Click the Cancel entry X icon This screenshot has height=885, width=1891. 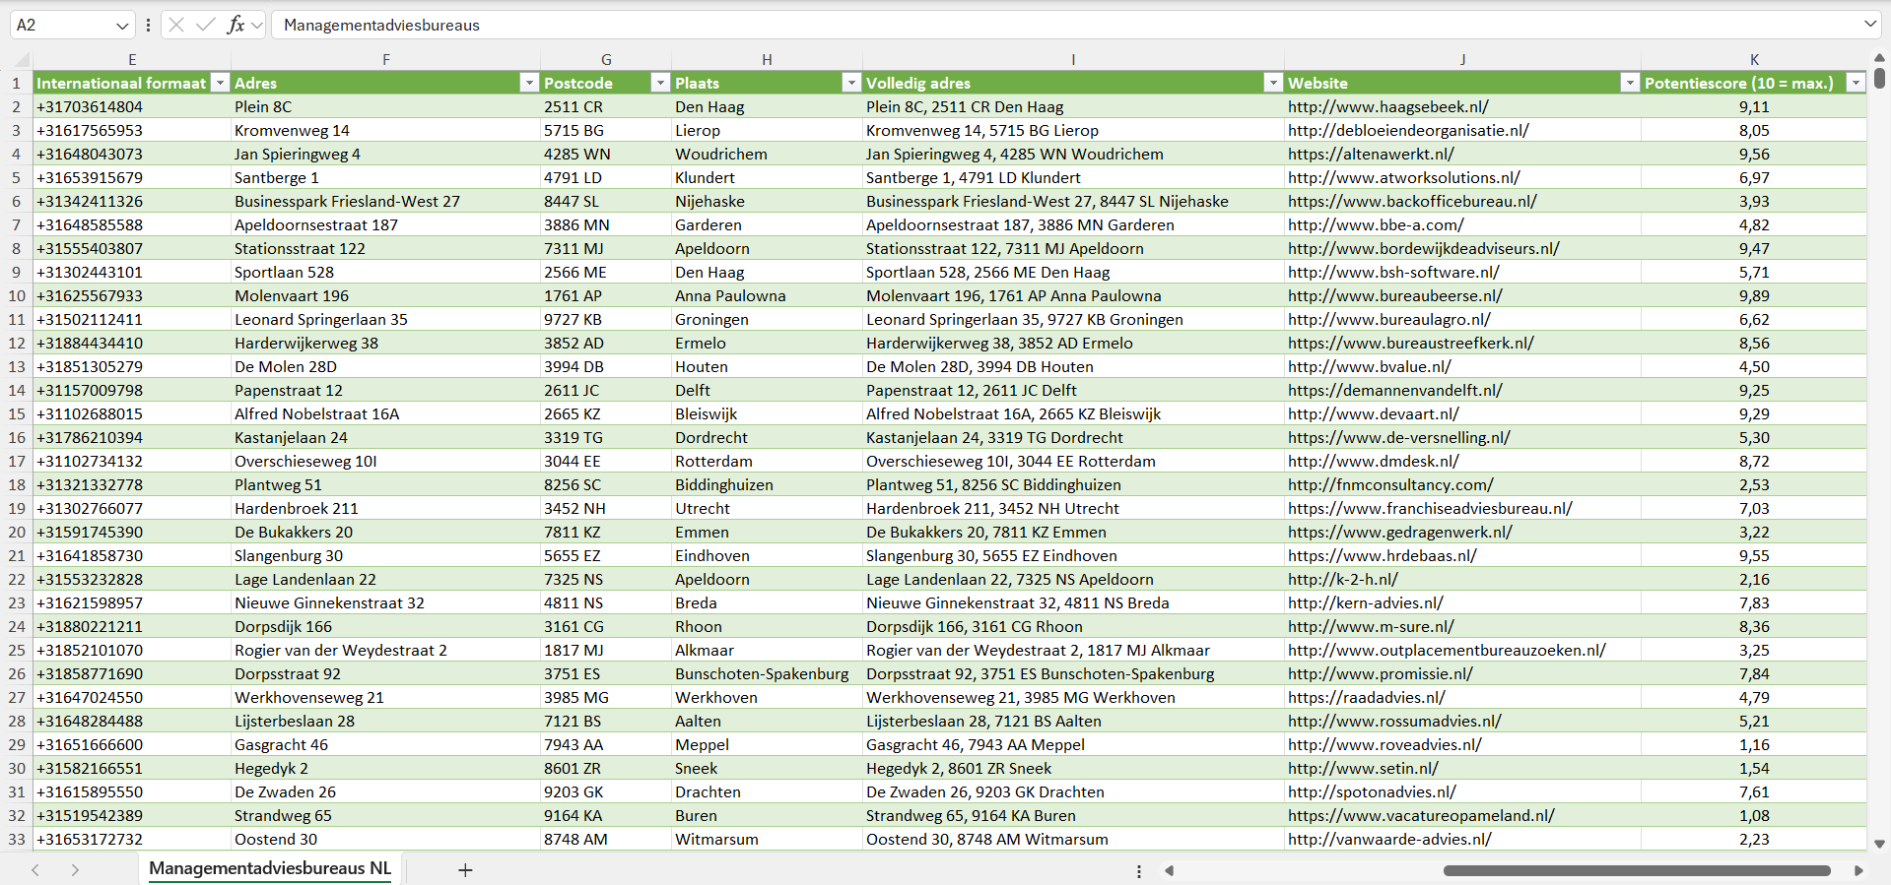pos(176,25)
